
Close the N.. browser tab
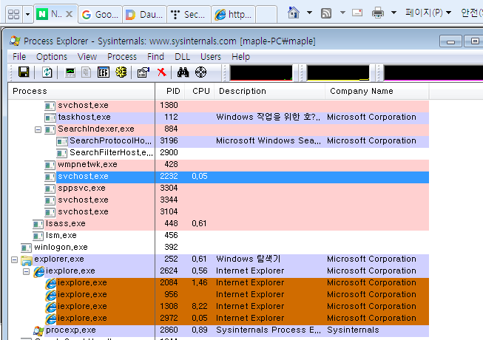click(x=70, y=14)
